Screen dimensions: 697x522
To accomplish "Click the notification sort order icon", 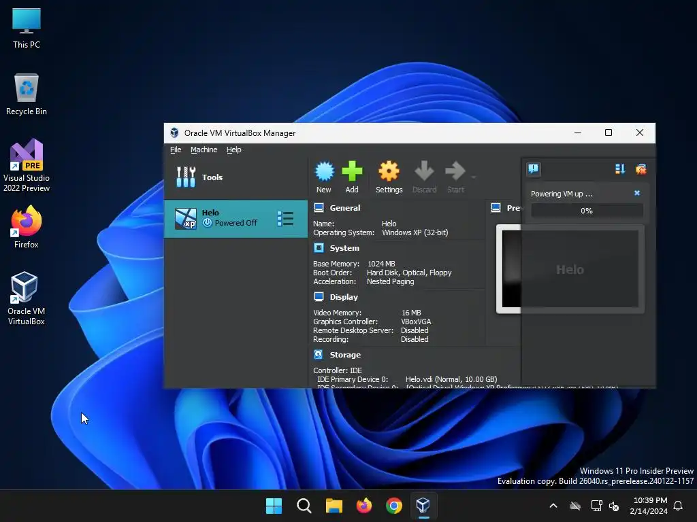I will coord(620,169).
